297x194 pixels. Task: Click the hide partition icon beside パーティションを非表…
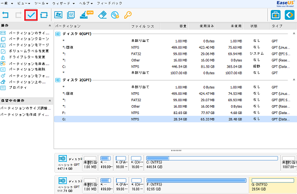[3, 64]
